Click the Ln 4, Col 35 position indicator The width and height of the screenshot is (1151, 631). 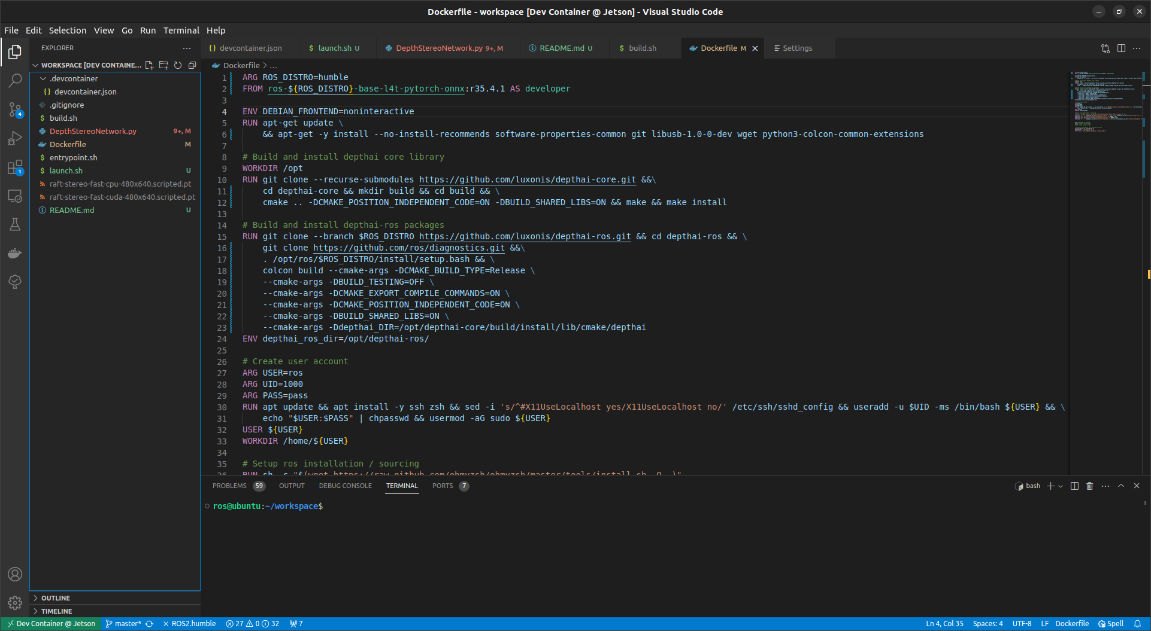[x=944, y=624]
